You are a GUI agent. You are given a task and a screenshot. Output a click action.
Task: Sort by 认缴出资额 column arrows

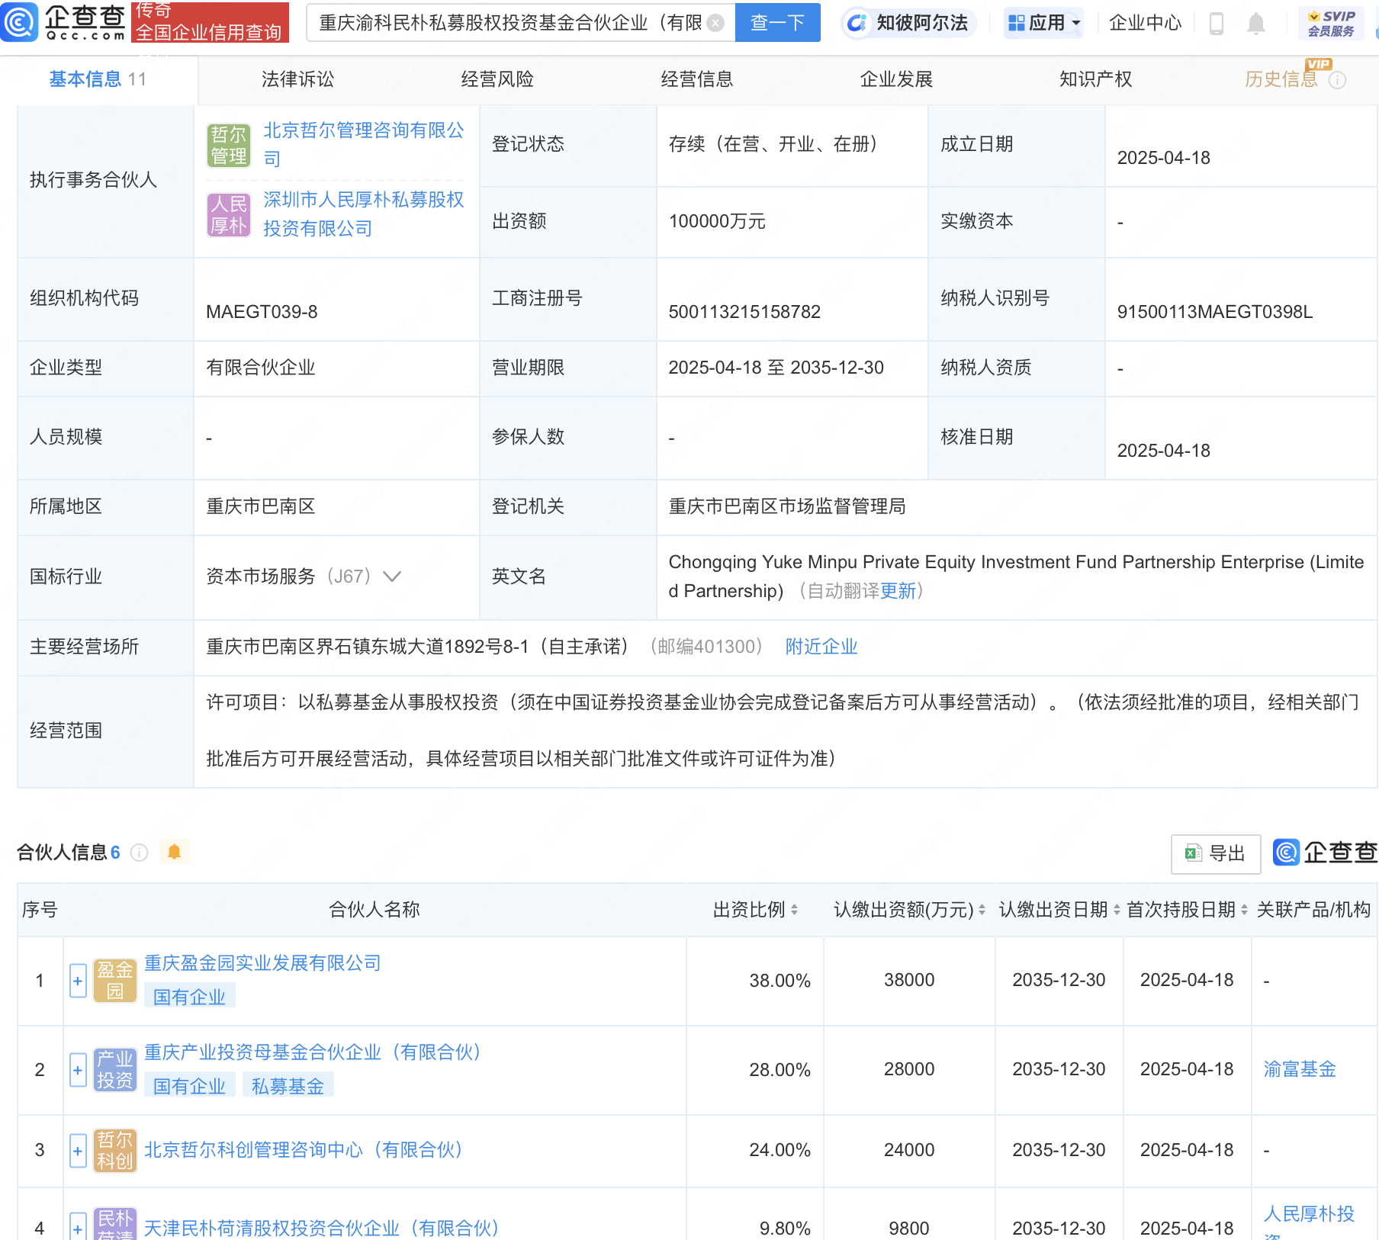point(982,910)
